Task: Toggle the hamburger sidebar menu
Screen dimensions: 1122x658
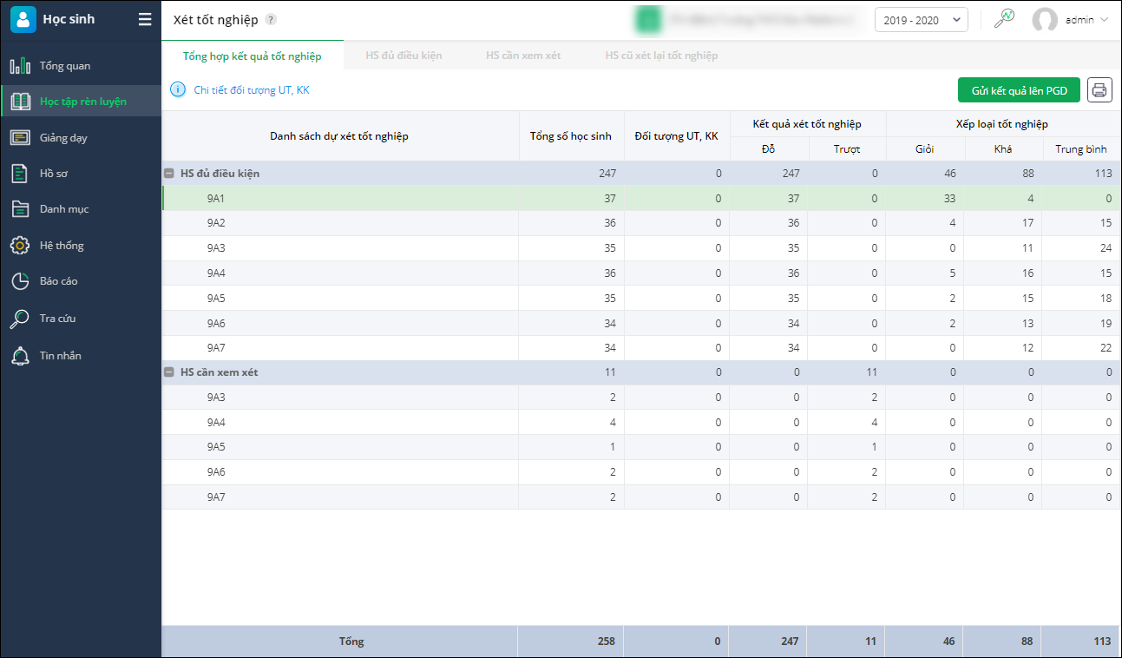Action: click(145, 19)
